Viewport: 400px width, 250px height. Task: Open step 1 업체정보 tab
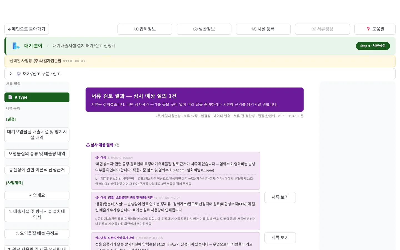(x=145, y=29)
